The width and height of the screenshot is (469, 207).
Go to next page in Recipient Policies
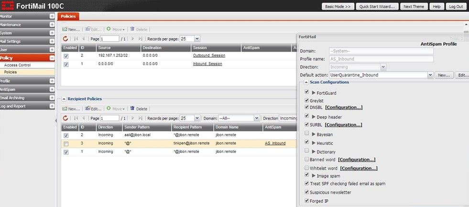coord(133,118)
